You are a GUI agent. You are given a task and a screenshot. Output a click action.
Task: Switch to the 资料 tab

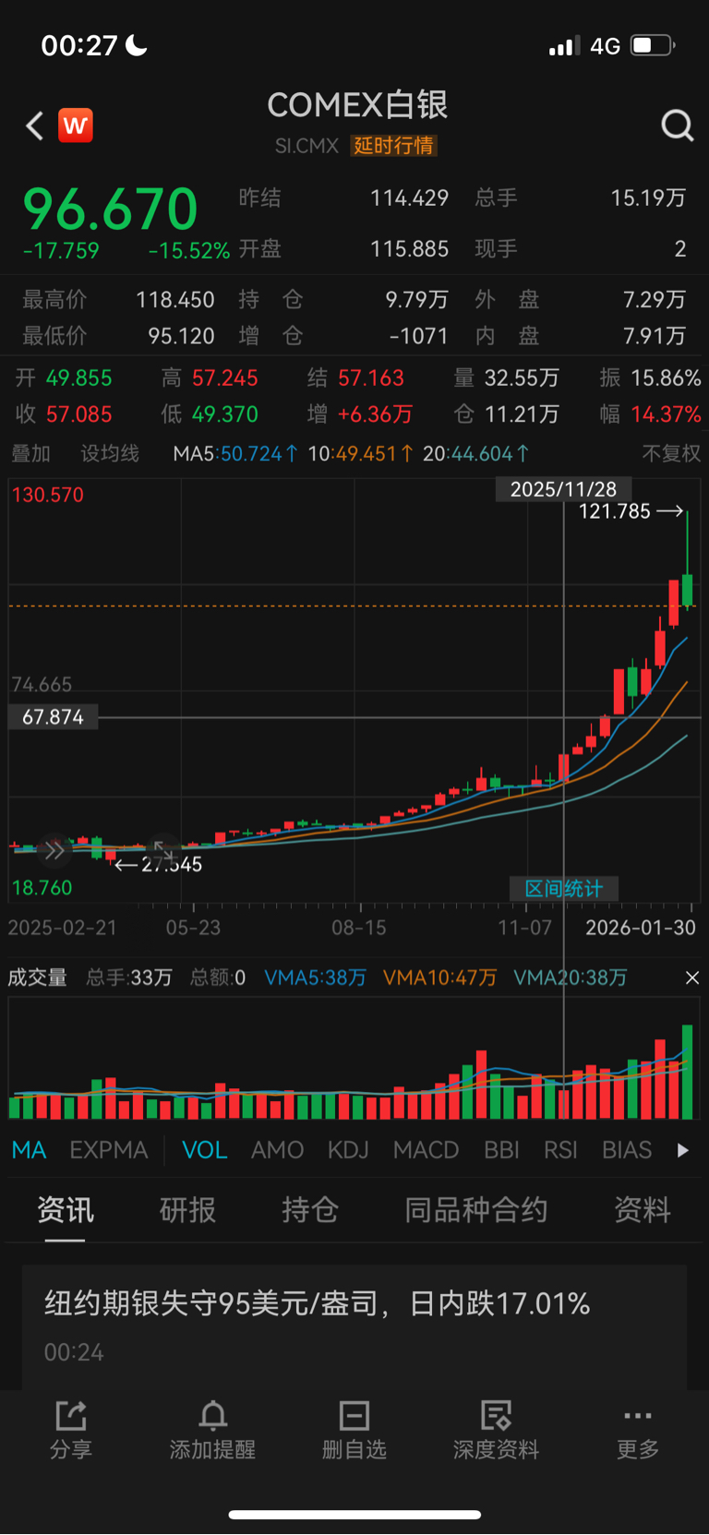(x=643, y=1210)
